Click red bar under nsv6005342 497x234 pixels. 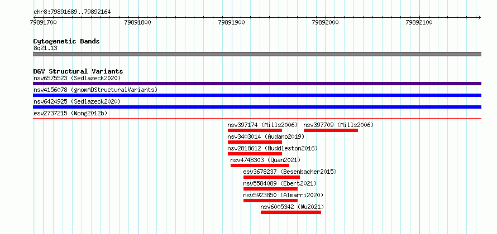coord(291,212)
